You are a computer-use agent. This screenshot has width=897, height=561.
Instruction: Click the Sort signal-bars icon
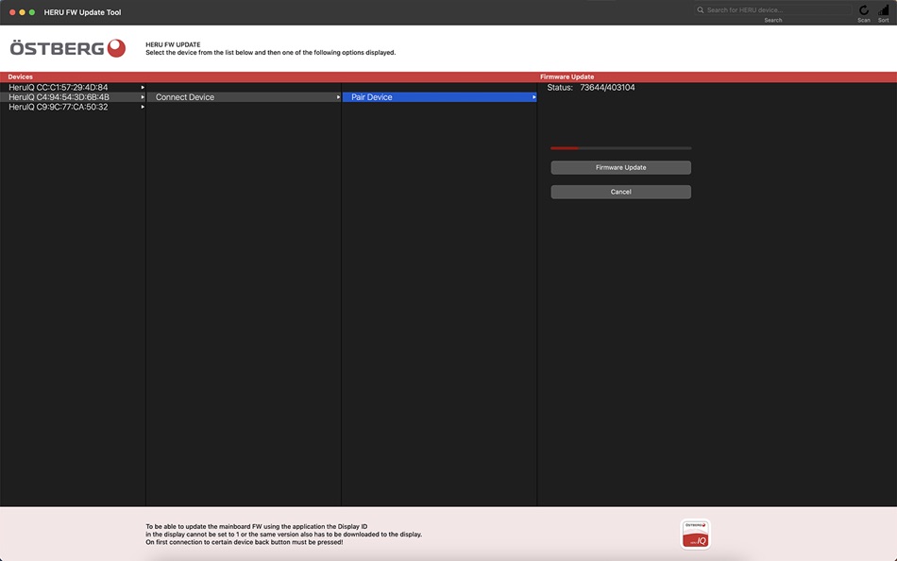point(884,10)
